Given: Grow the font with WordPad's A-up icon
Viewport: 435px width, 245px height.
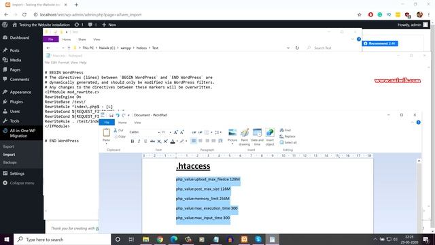Looking at the screenshot, I should 175,132.
